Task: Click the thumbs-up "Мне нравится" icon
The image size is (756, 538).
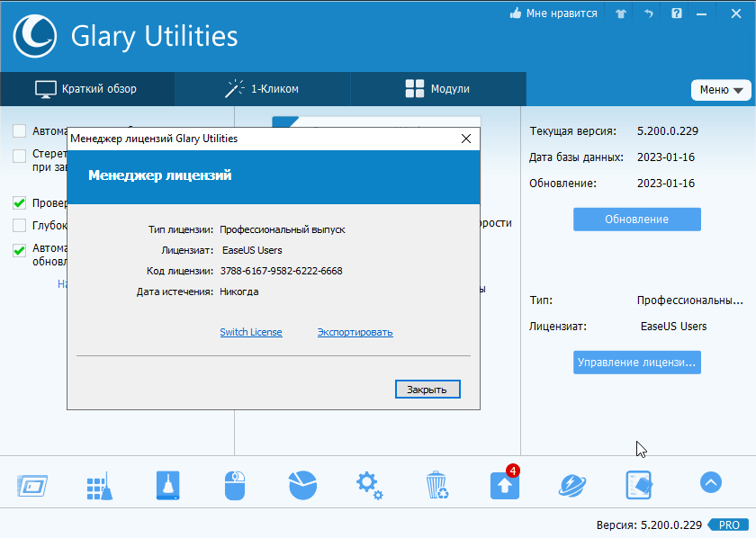Action: 516,13
